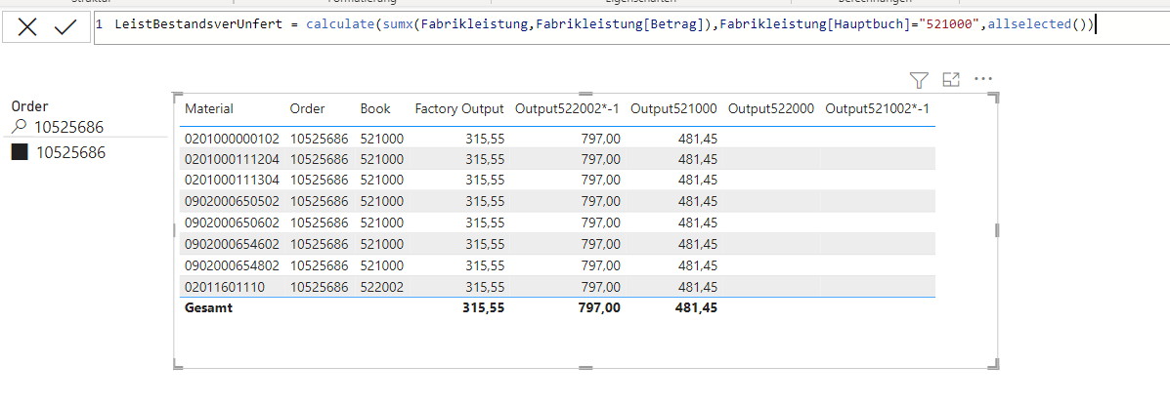Click the Gesamt total value 315,55

(484, 307)
